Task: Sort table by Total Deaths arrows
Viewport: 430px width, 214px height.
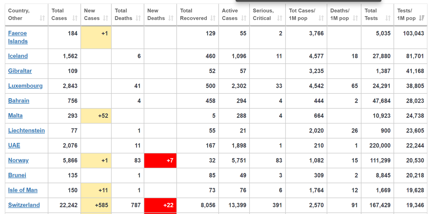Action: point(138,18)
